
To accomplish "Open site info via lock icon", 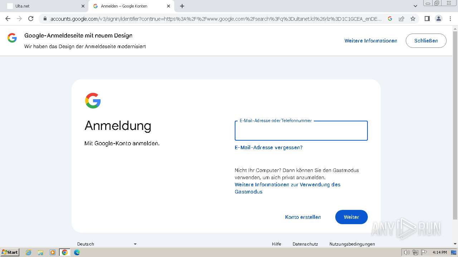I will pyautogui.click(x=45, y=19).
